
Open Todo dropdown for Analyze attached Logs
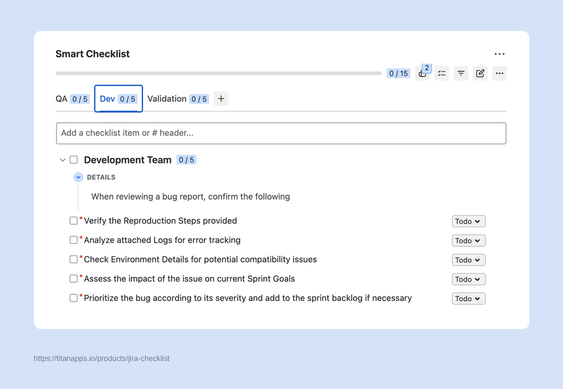tap(468, 240)
